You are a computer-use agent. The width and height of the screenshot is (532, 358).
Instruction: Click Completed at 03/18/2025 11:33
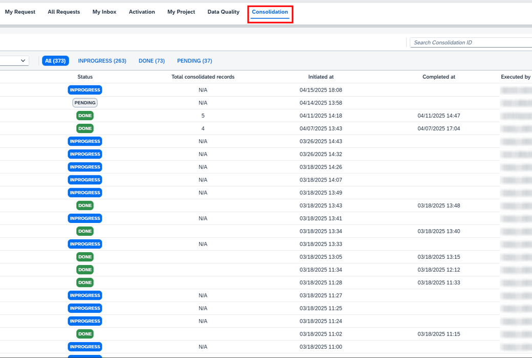click(439, 283)
